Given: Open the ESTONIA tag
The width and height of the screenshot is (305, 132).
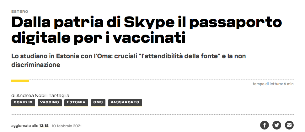Looking at the screenshot, I should point(76,102).
